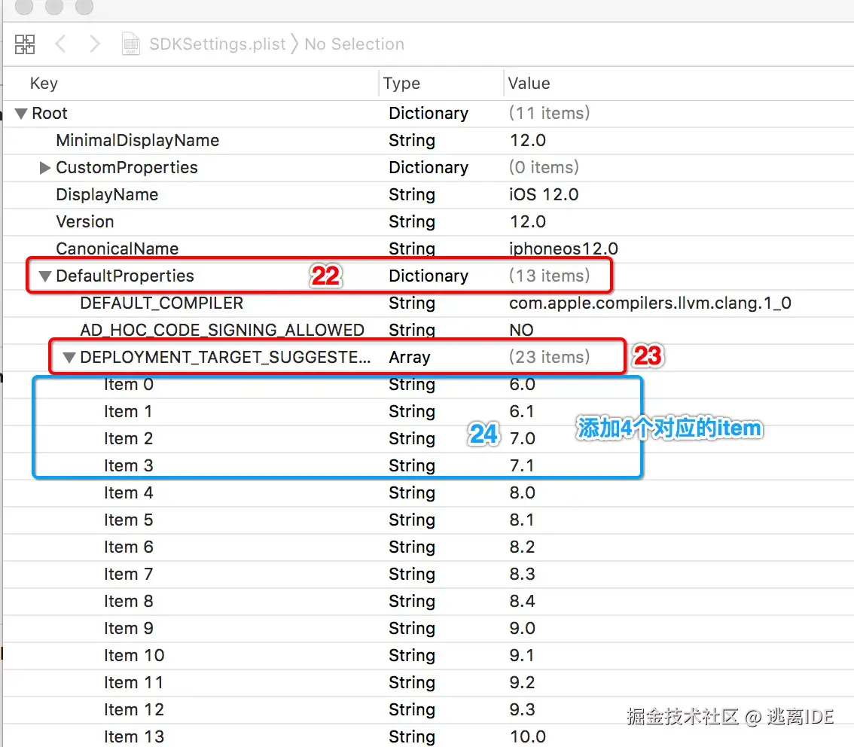Select the DEFAULT_COMPILER key

[x=162, y=303]
